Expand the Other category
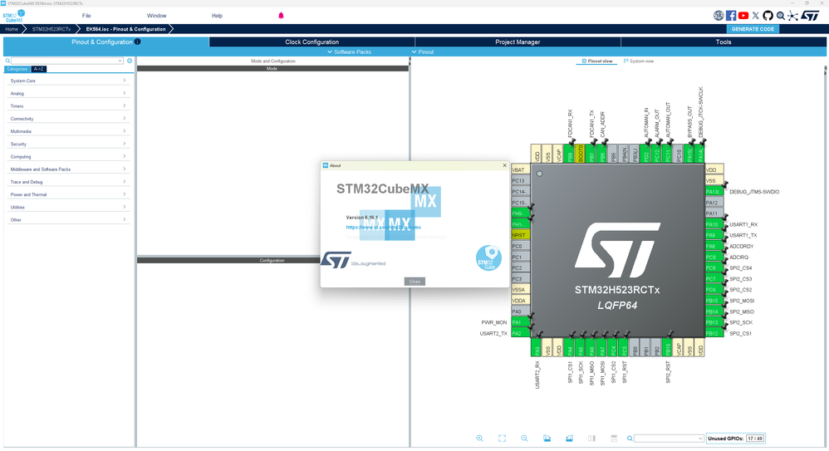 [68, 220]
